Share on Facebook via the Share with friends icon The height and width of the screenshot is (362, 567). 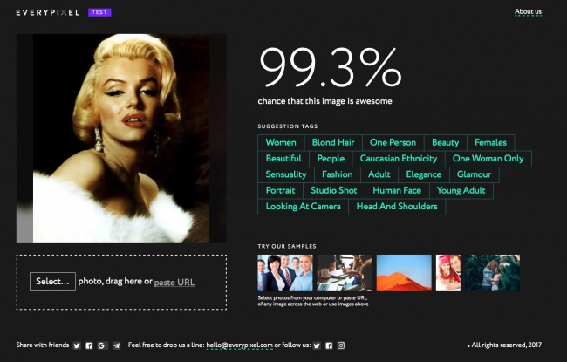pyautogui.click(x=89, y=345)
